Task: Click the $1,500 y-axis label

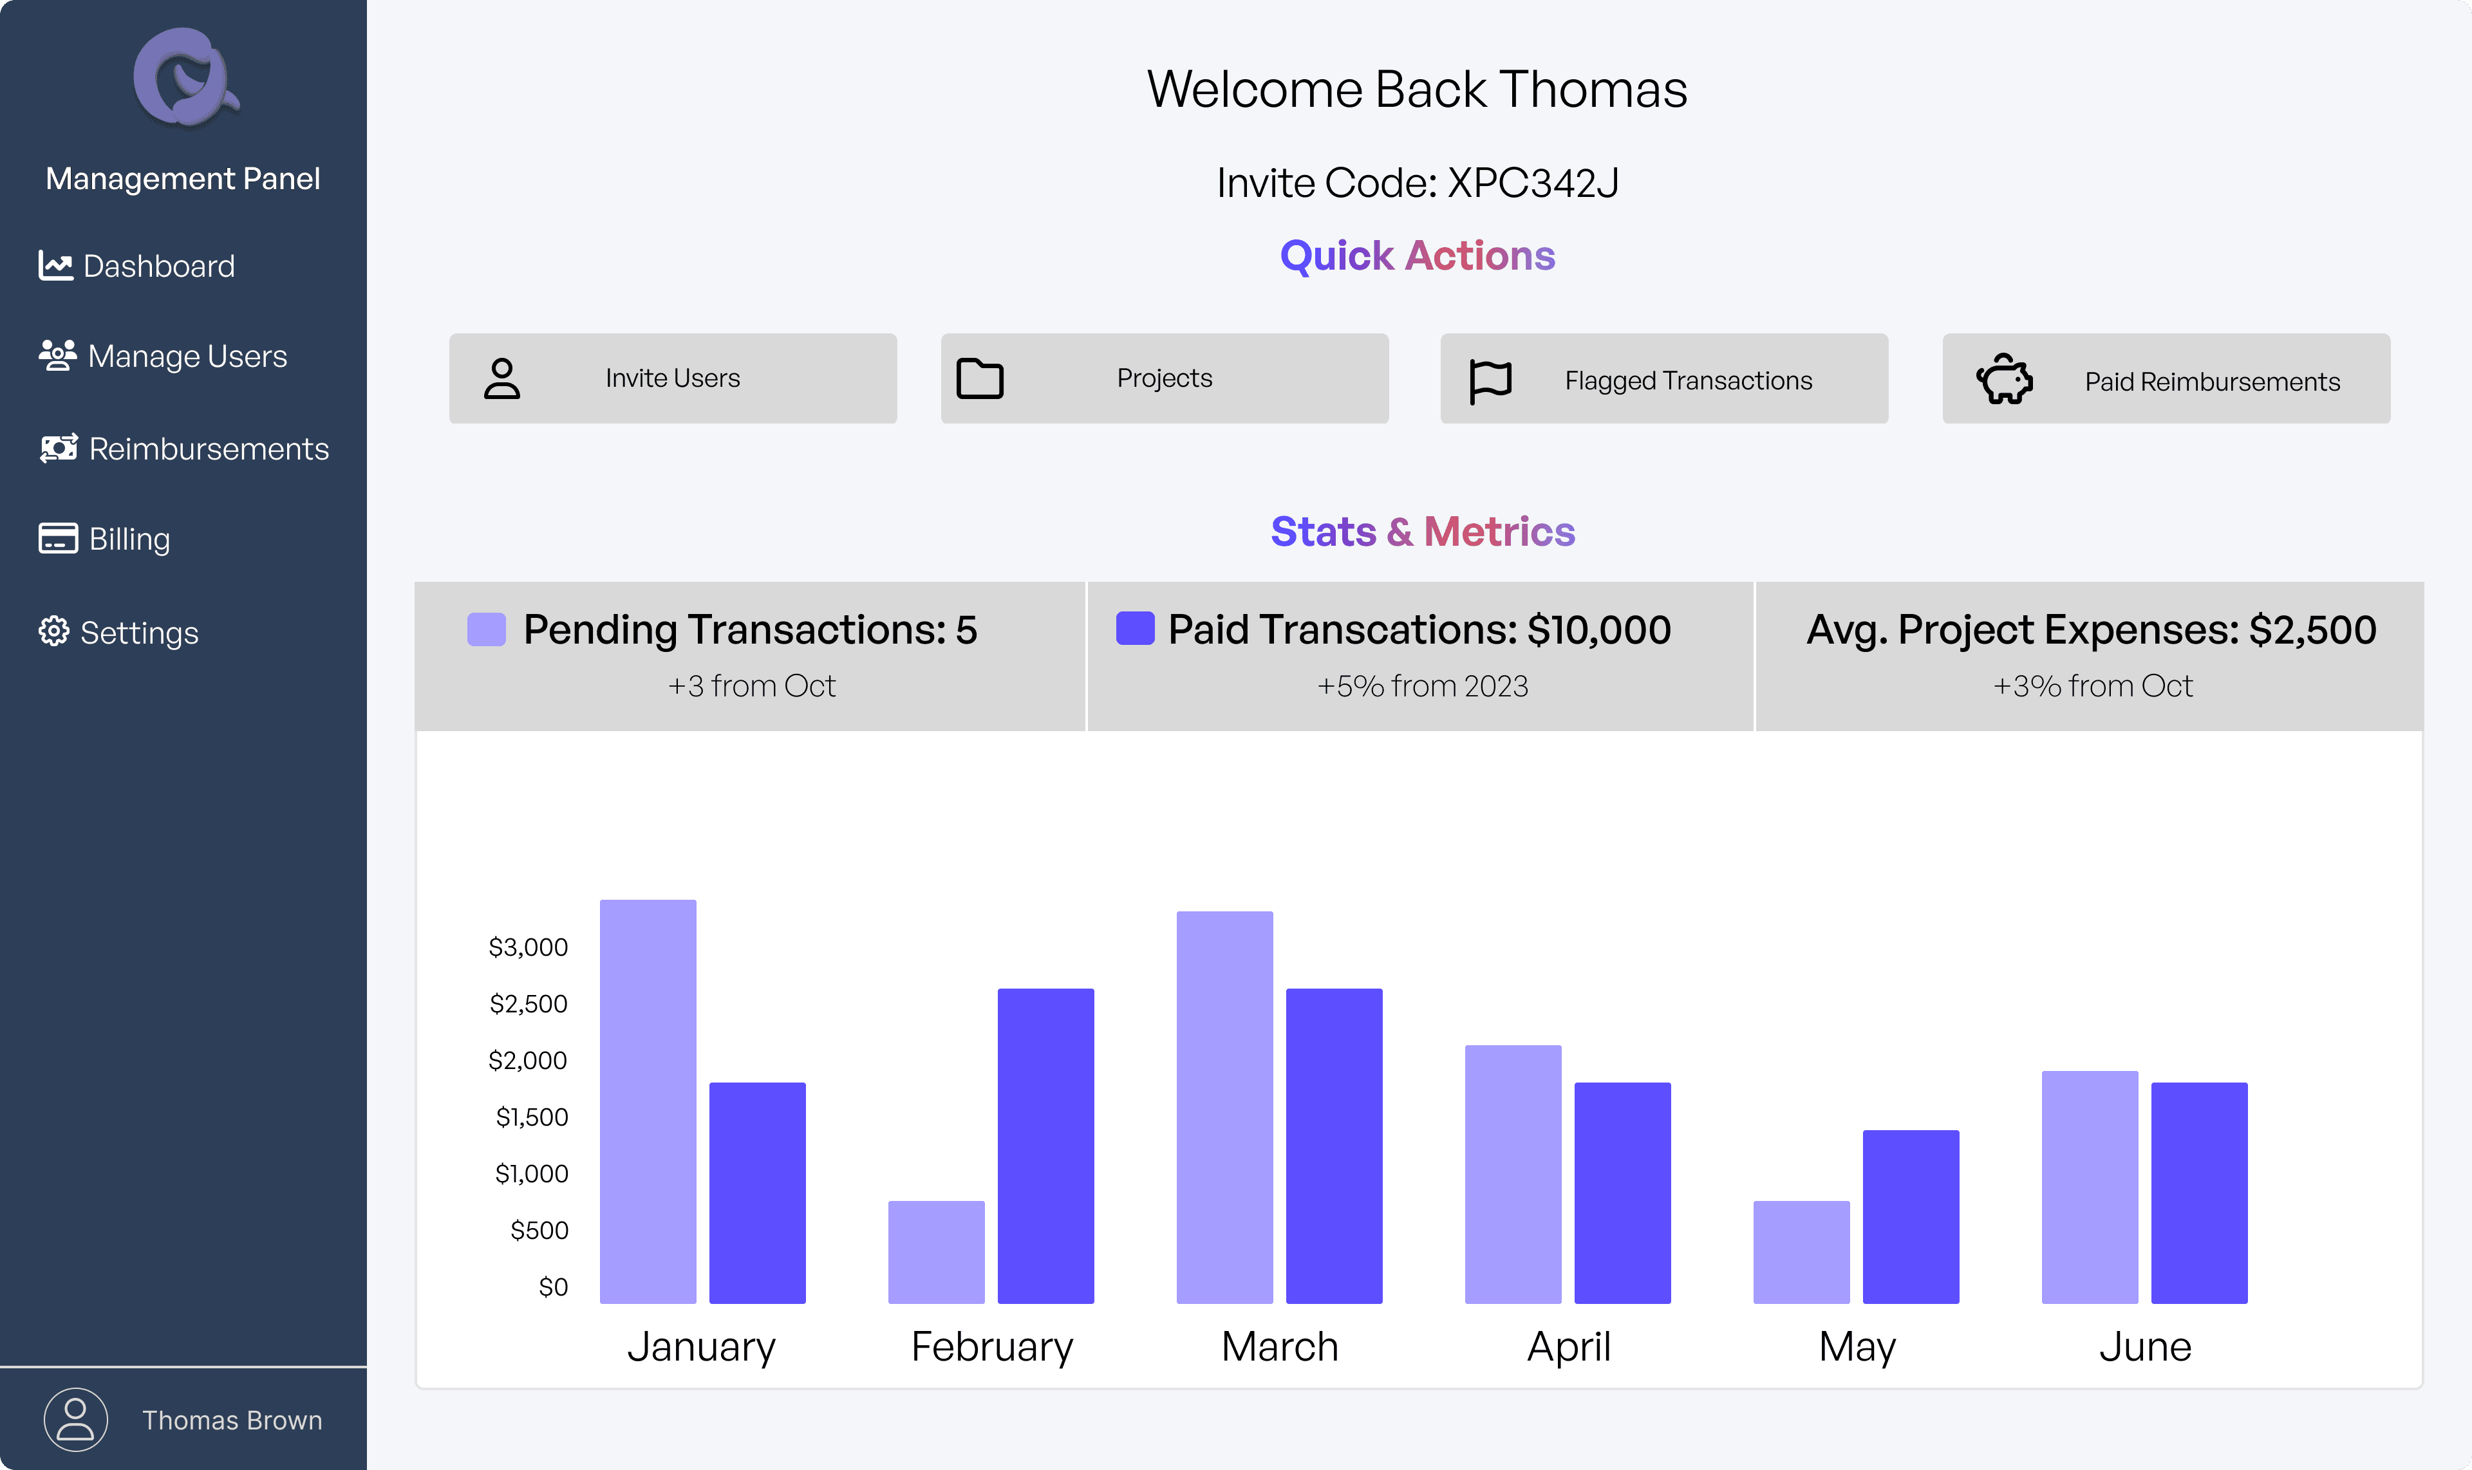Action: click(x=532, y=1117)
